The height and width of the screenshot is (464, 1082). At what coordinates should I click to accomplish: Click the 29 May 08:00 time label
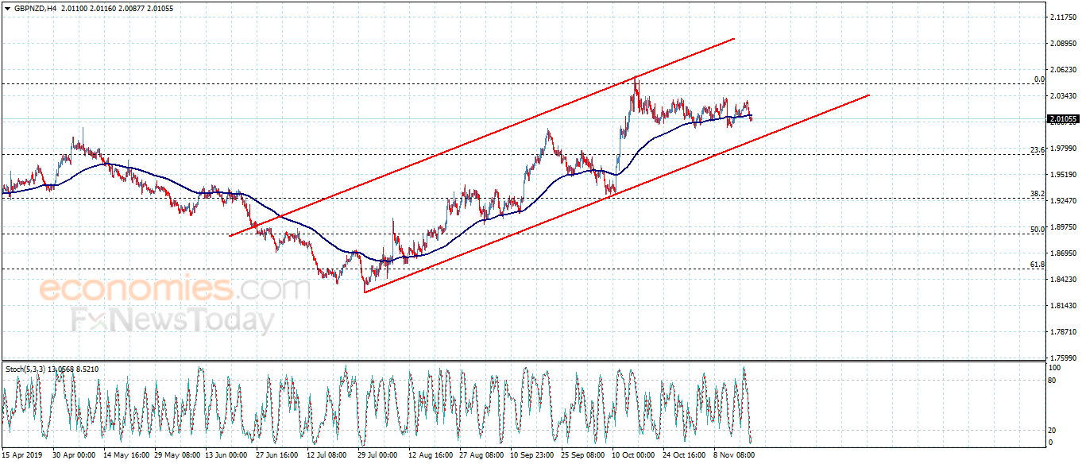point(177,456)
